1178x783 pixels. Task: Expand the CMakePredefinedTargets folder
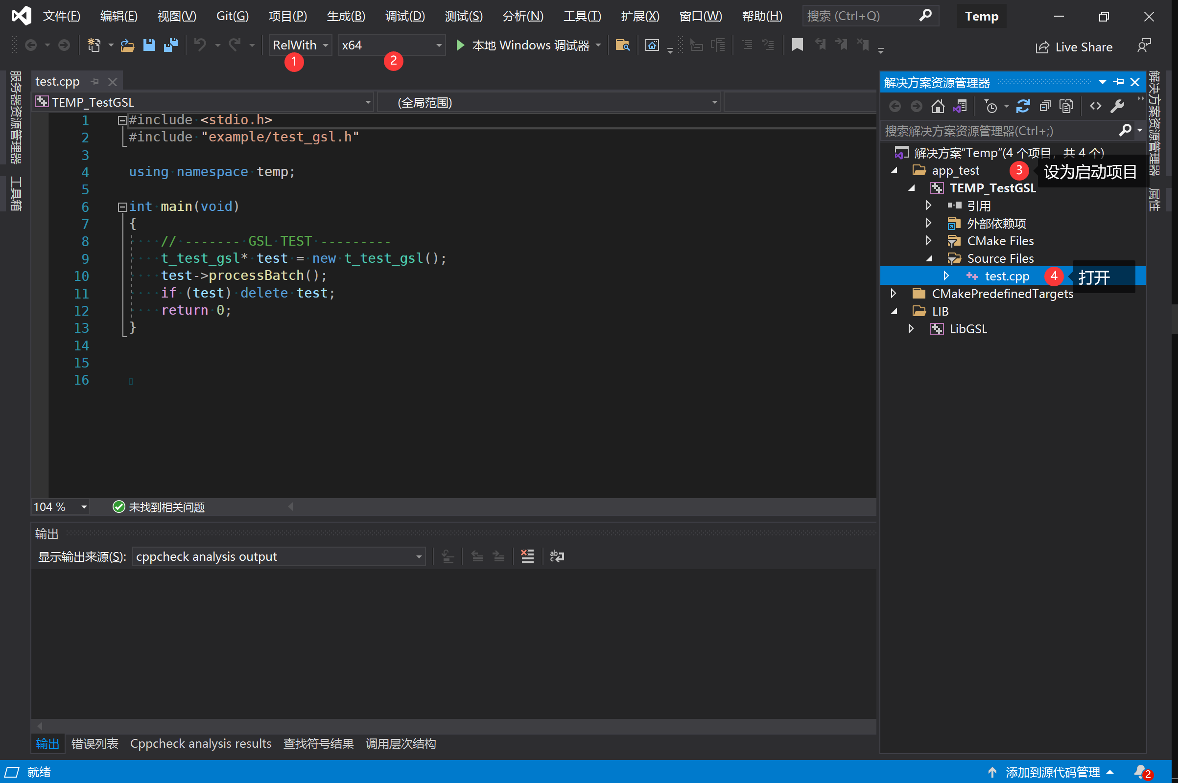coord(894,293)
